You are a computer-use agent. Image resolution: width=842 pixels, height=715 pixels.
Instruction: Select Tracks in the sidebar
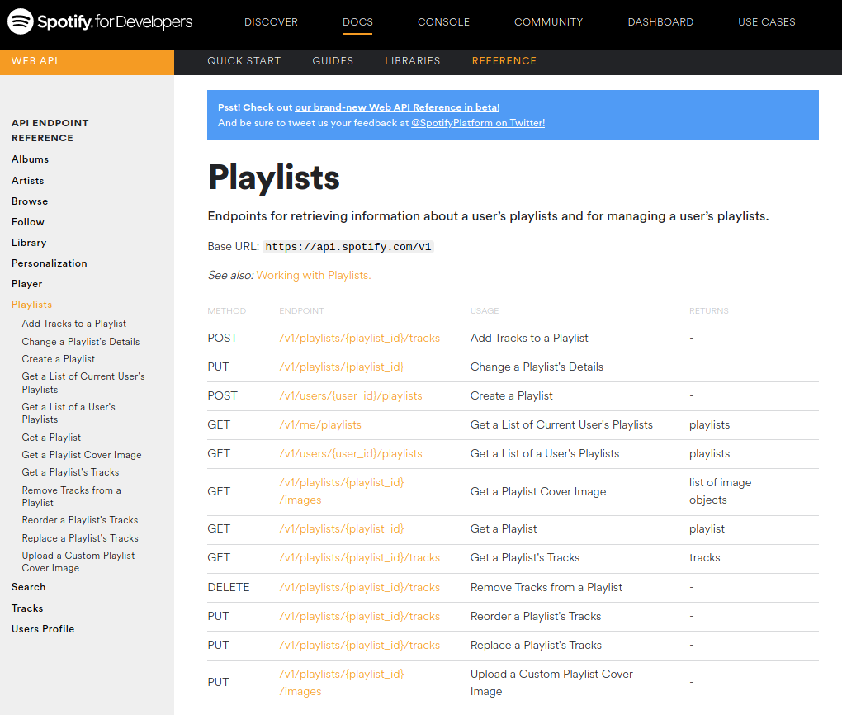[x=27, y=608]
